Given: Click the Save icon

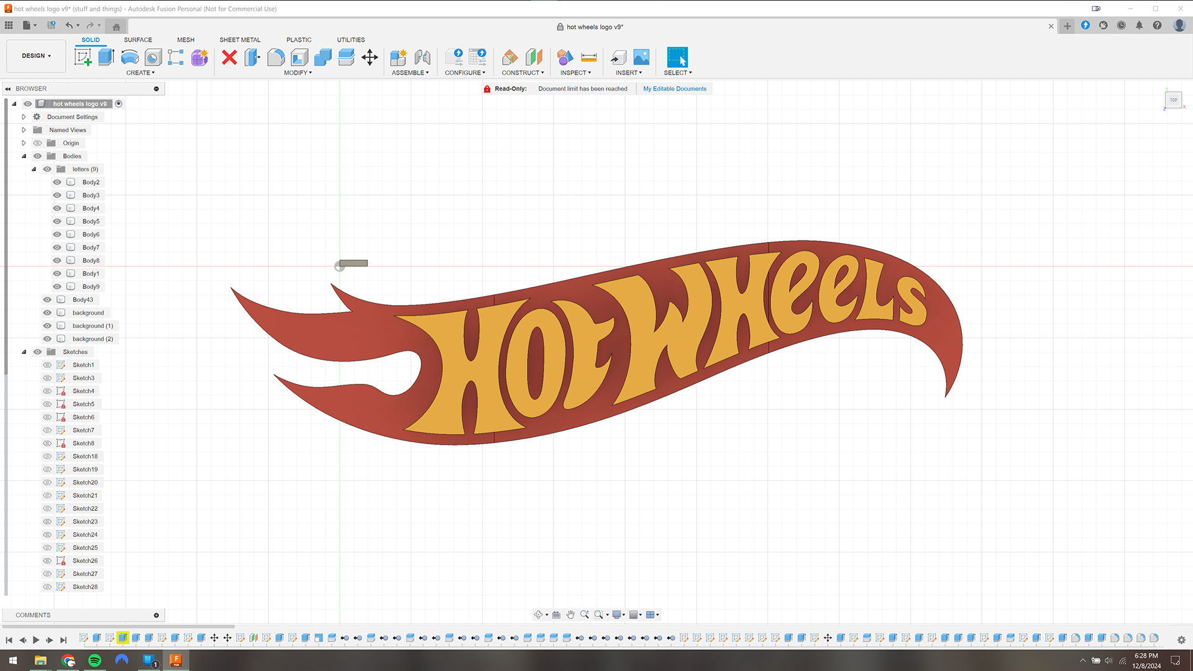Looking at the screenshot, I should [52, 25].
